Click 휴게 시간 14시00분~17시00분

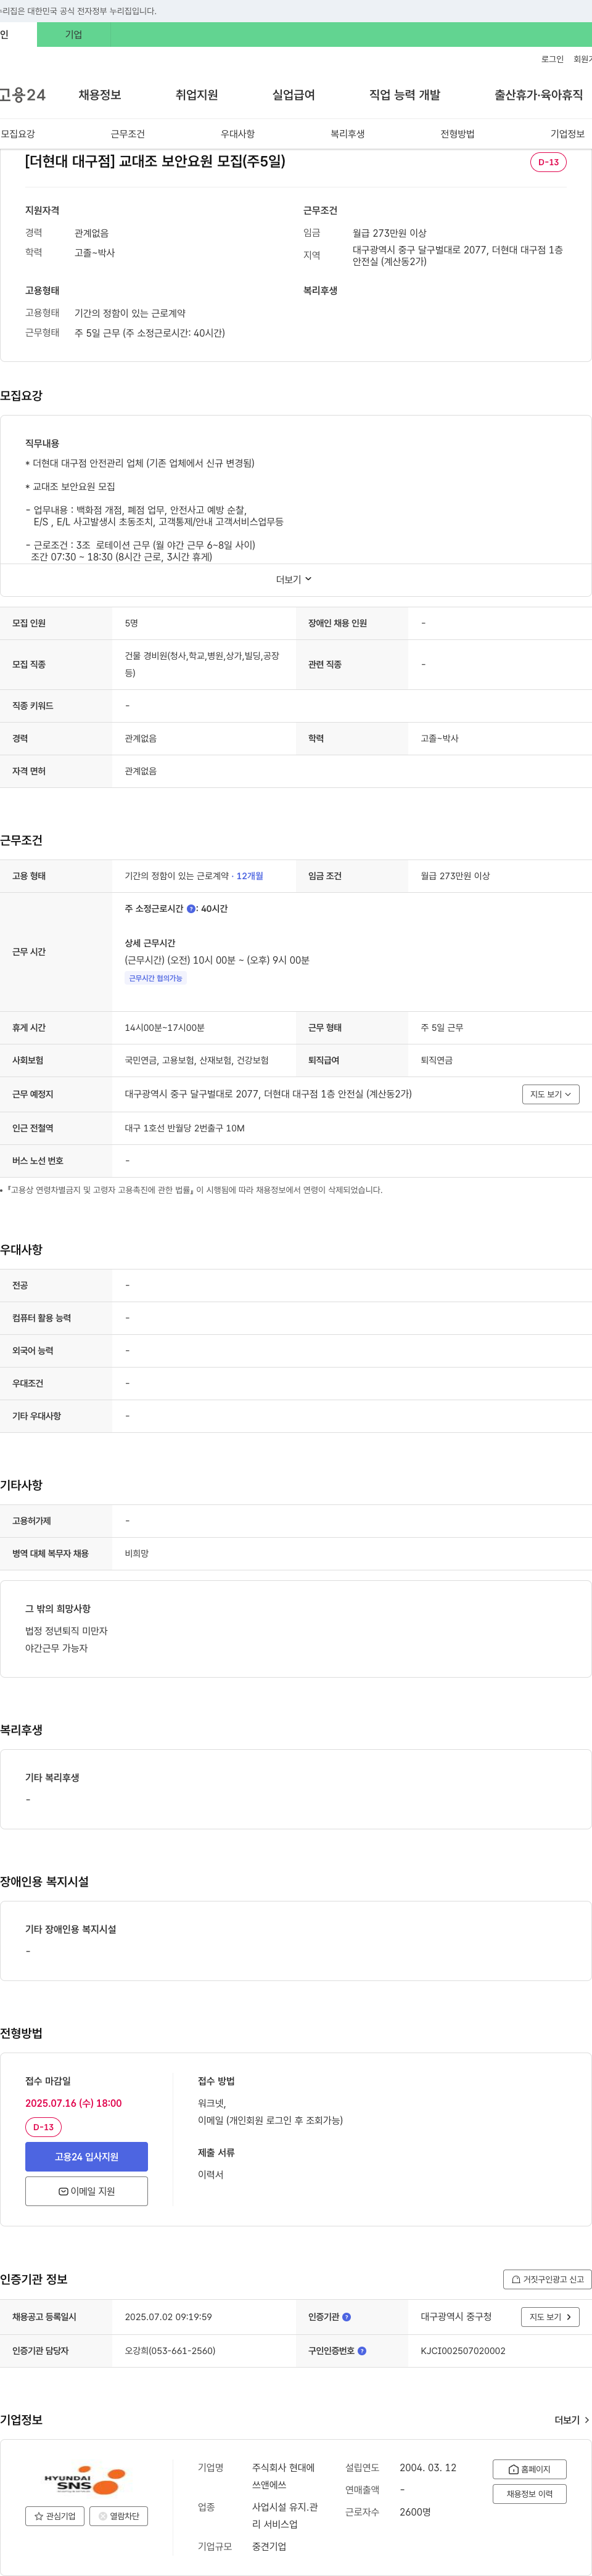point(165,1028)
